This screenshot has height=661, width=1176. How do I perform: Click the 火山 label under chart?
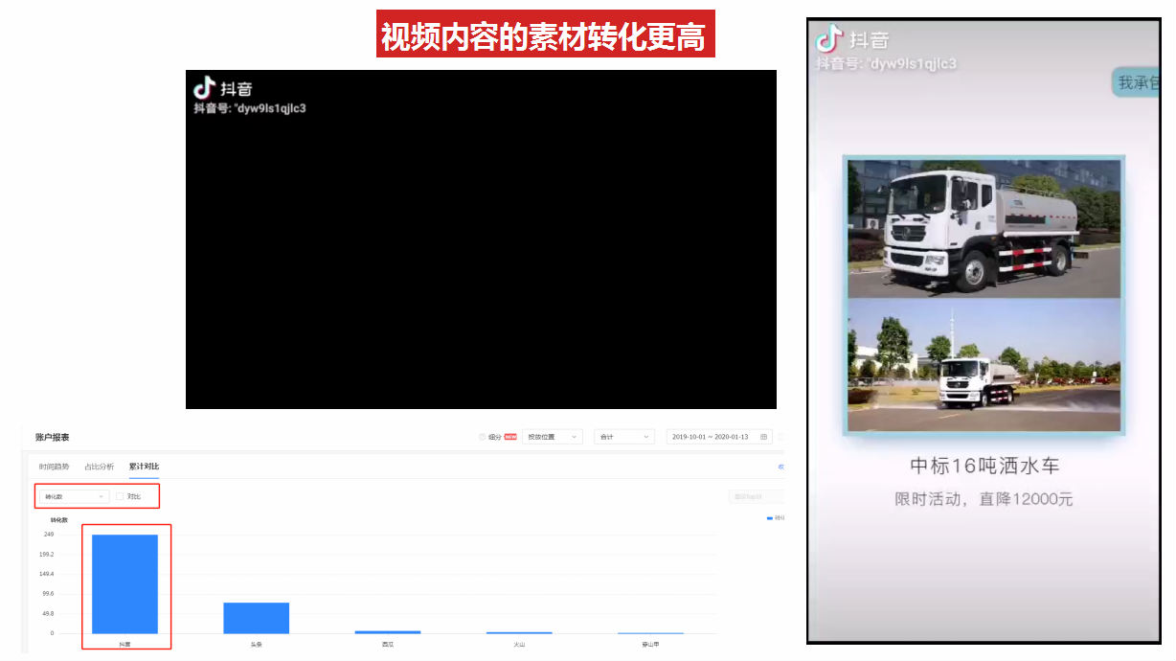(x=519, y=645)
